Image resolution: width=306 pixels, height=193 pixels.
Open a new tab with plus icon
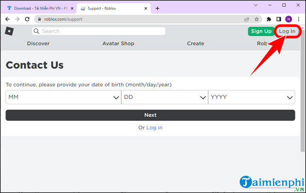click(x=157, y=8)
